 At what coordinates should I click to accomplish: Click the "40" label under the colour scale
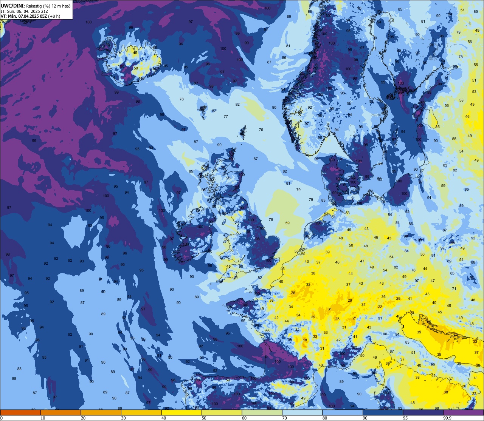(x=164, y=418)
